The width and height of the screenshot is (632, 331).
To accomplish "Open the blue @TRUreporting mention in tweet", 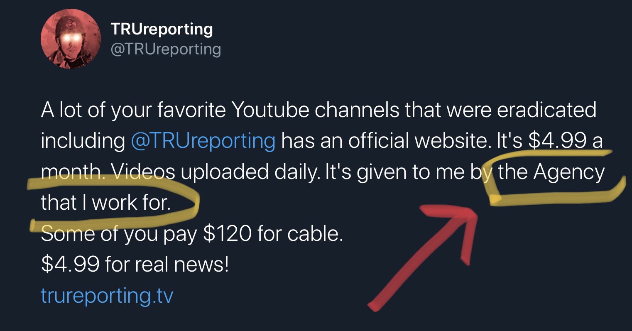I will tap(203, 141).
